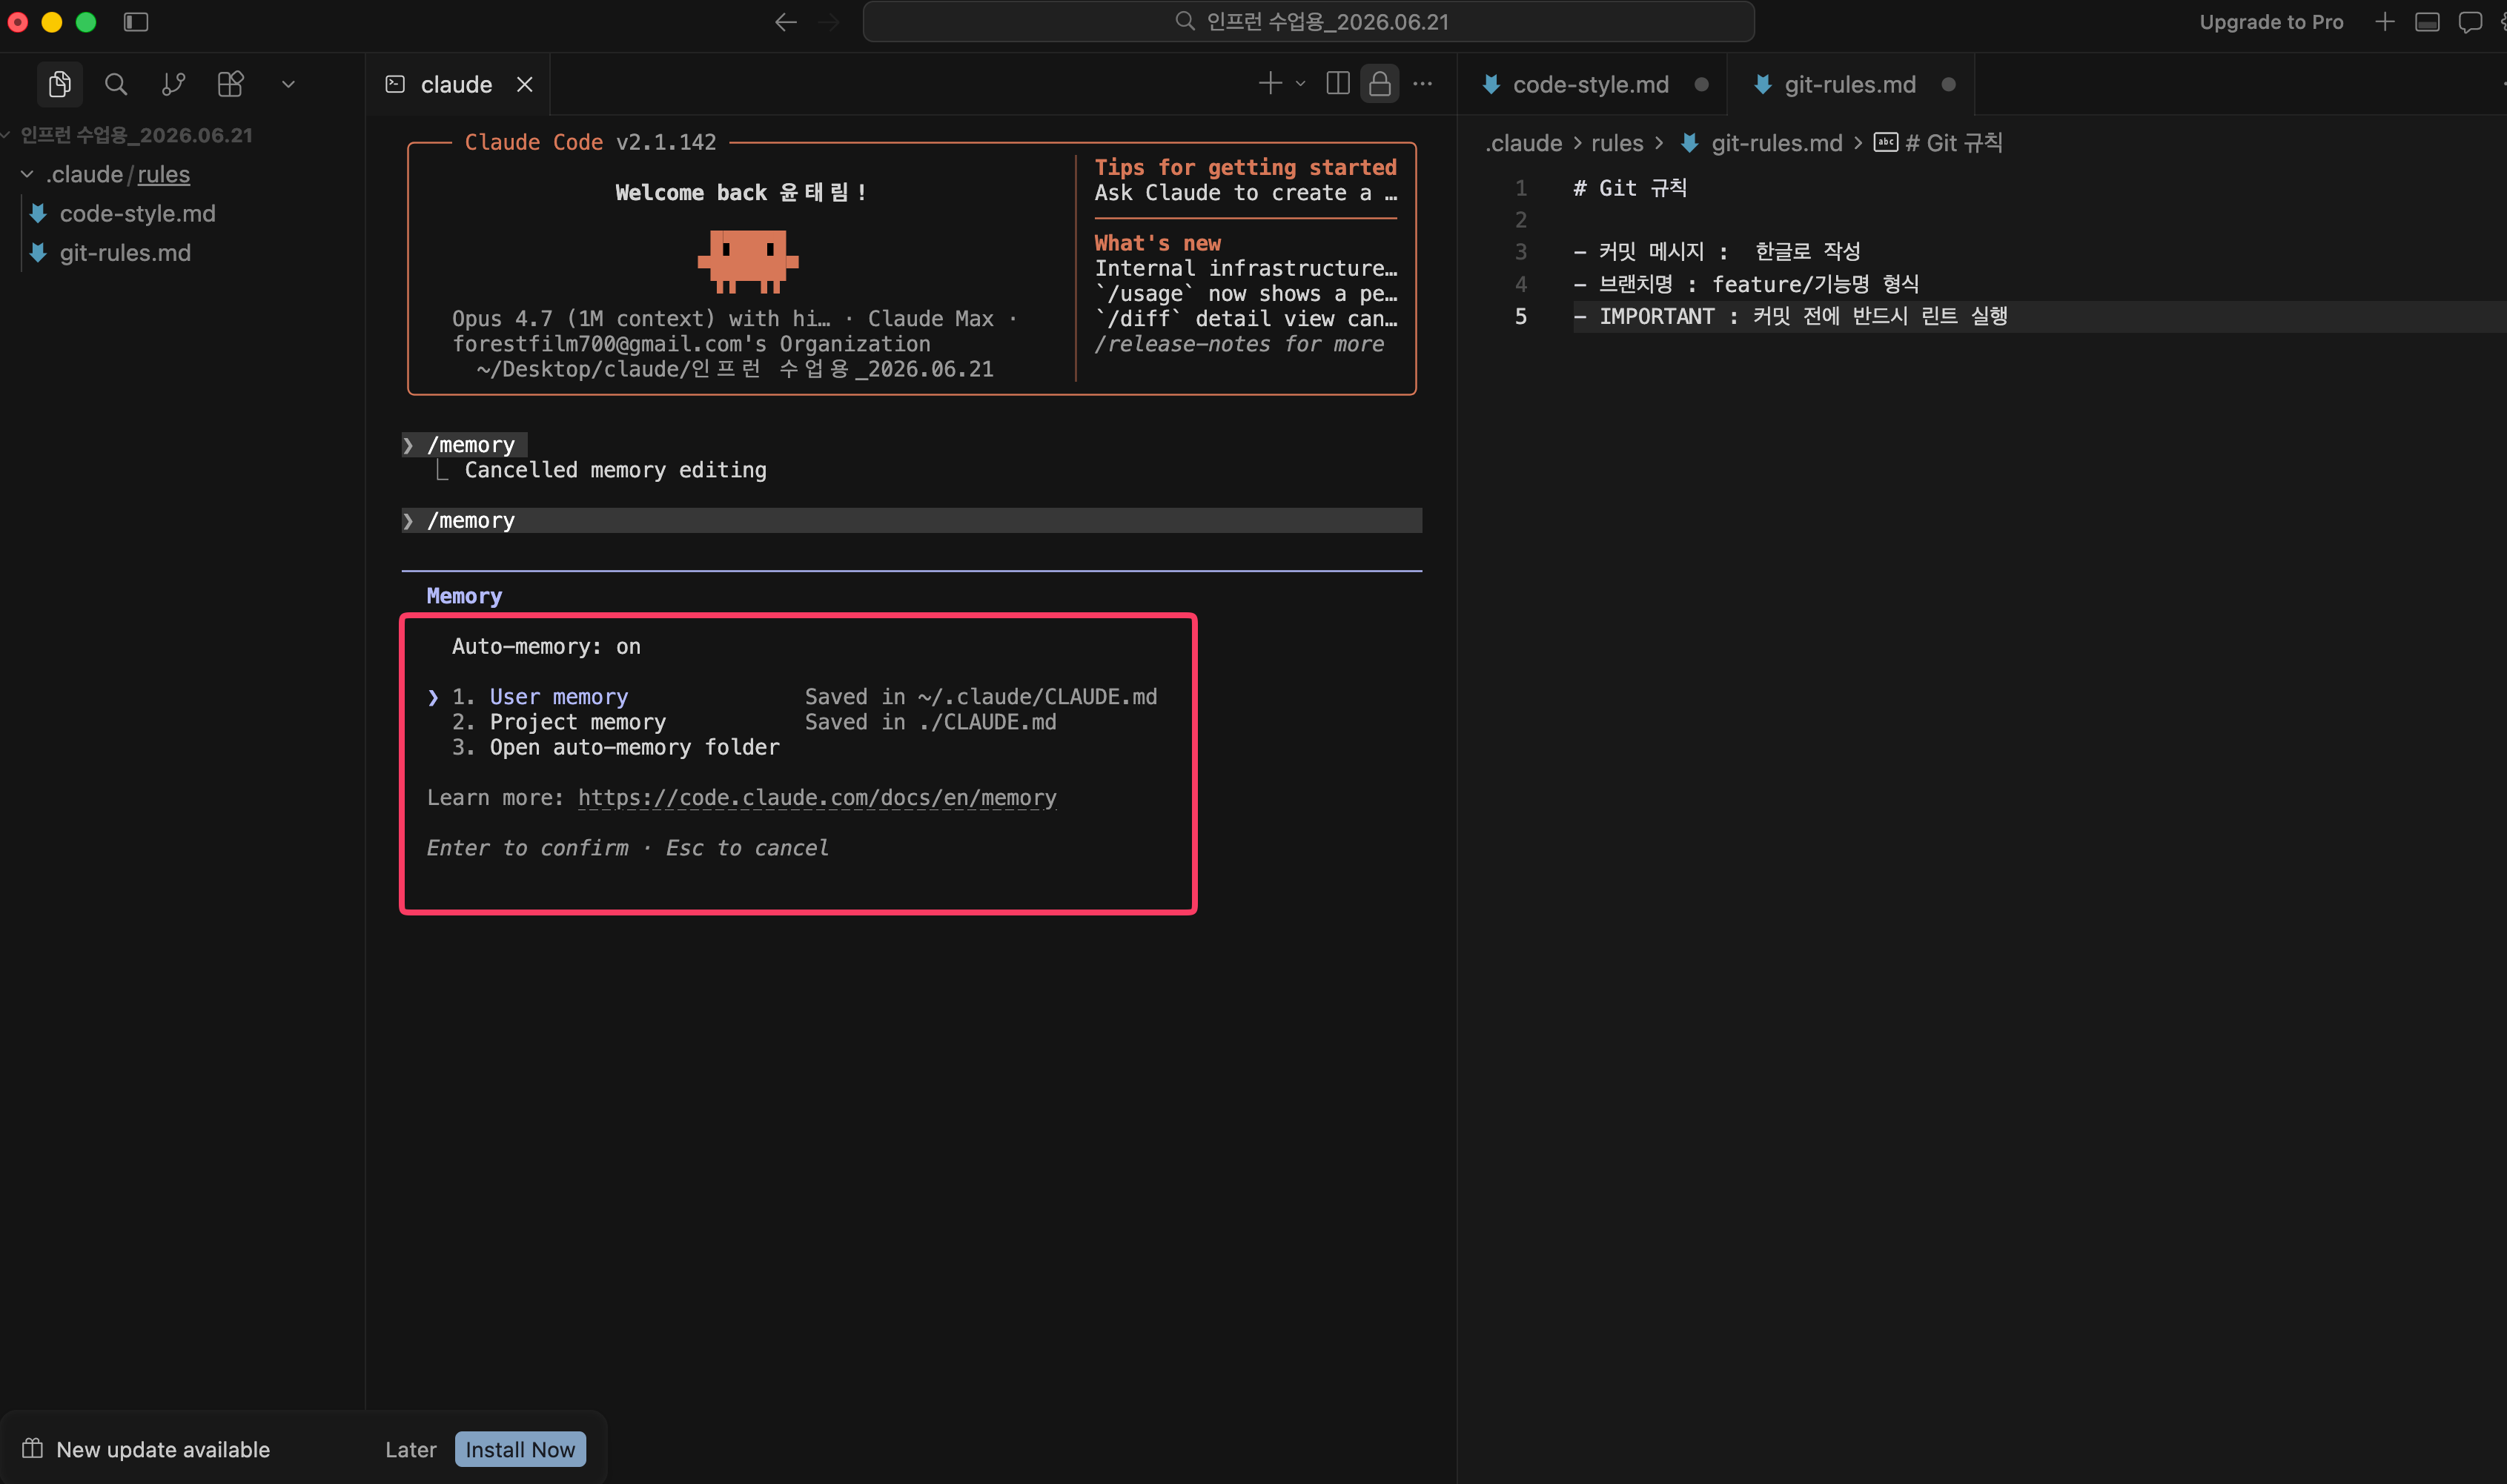2507x1484 pixels.
Task: Click the terminal icon on claude tab
Action: [x=395, y=84]
